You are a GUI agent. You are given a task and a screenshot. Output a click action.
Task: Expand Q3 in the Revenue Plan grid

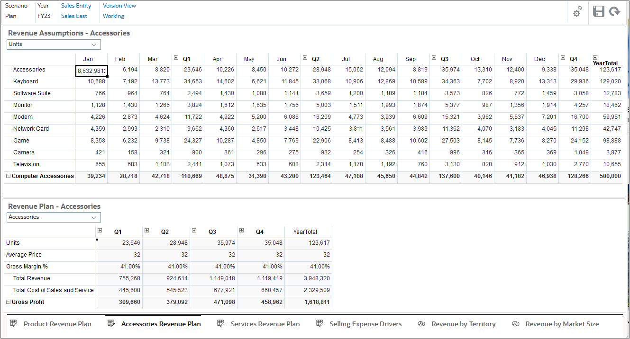[194, 230]
